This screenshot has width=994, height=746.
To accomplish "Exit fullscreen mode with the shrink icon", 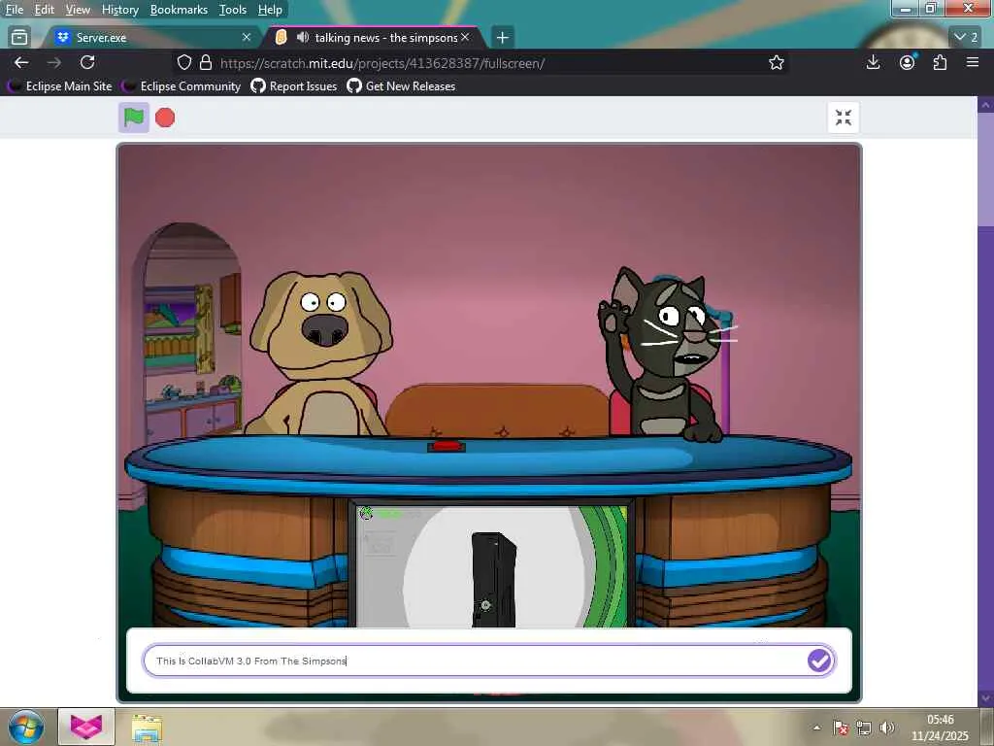I will pos(844,118).
